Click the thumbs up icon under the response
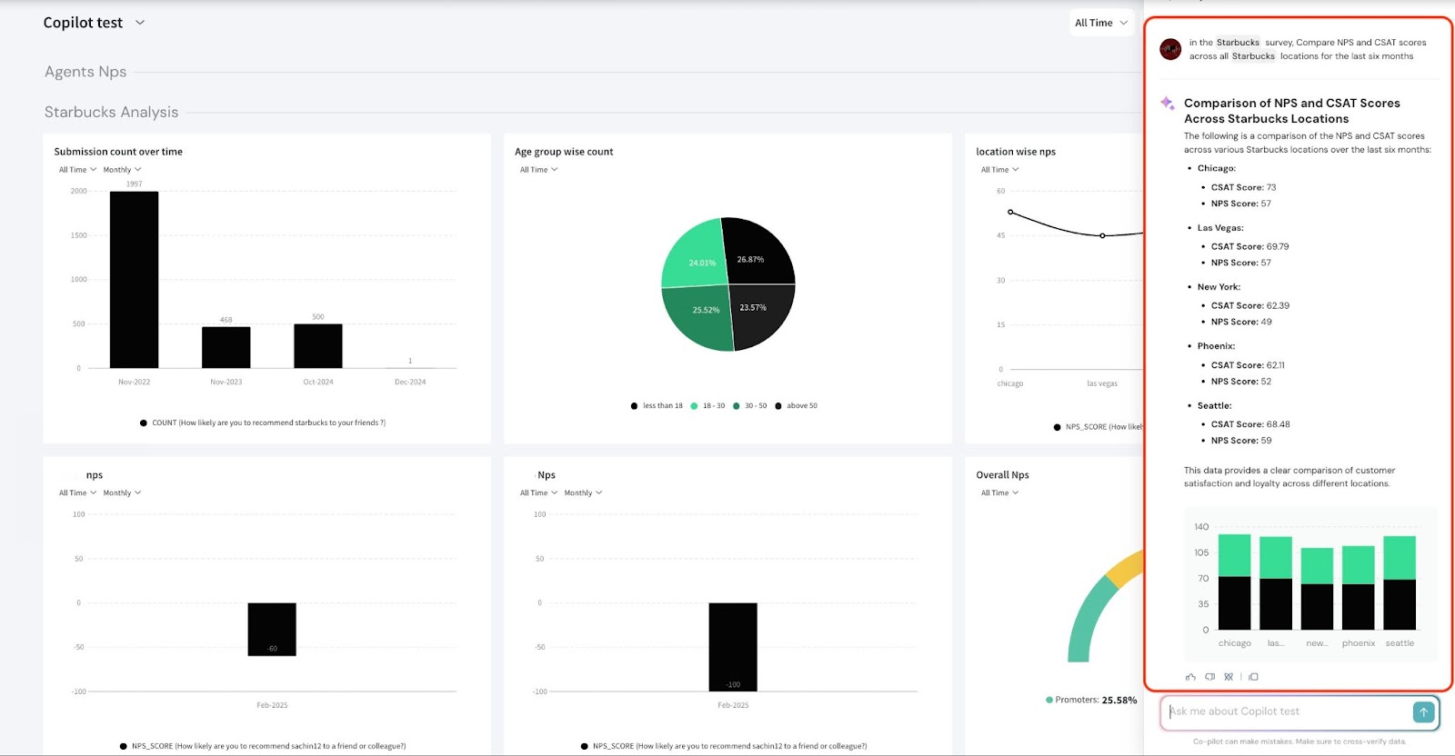 point(1190,677)
